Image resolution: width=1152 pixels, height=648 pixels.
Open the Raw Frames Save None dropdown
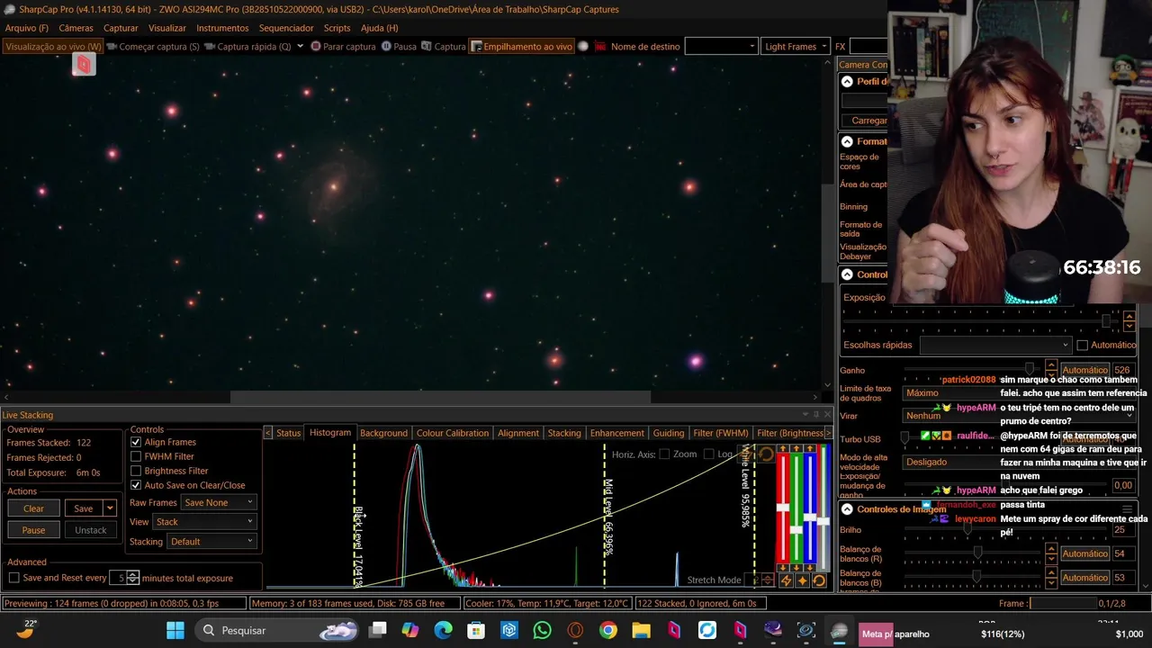click(x=219, y=502)
